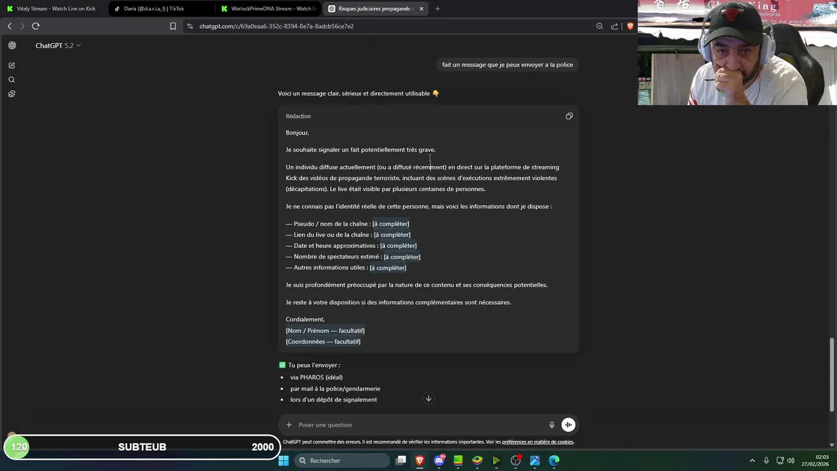Go back with browser back arrow
Image resolution: width=837 pixels, height=471 pixels.
pyautogui.click(x=9, y=26)
